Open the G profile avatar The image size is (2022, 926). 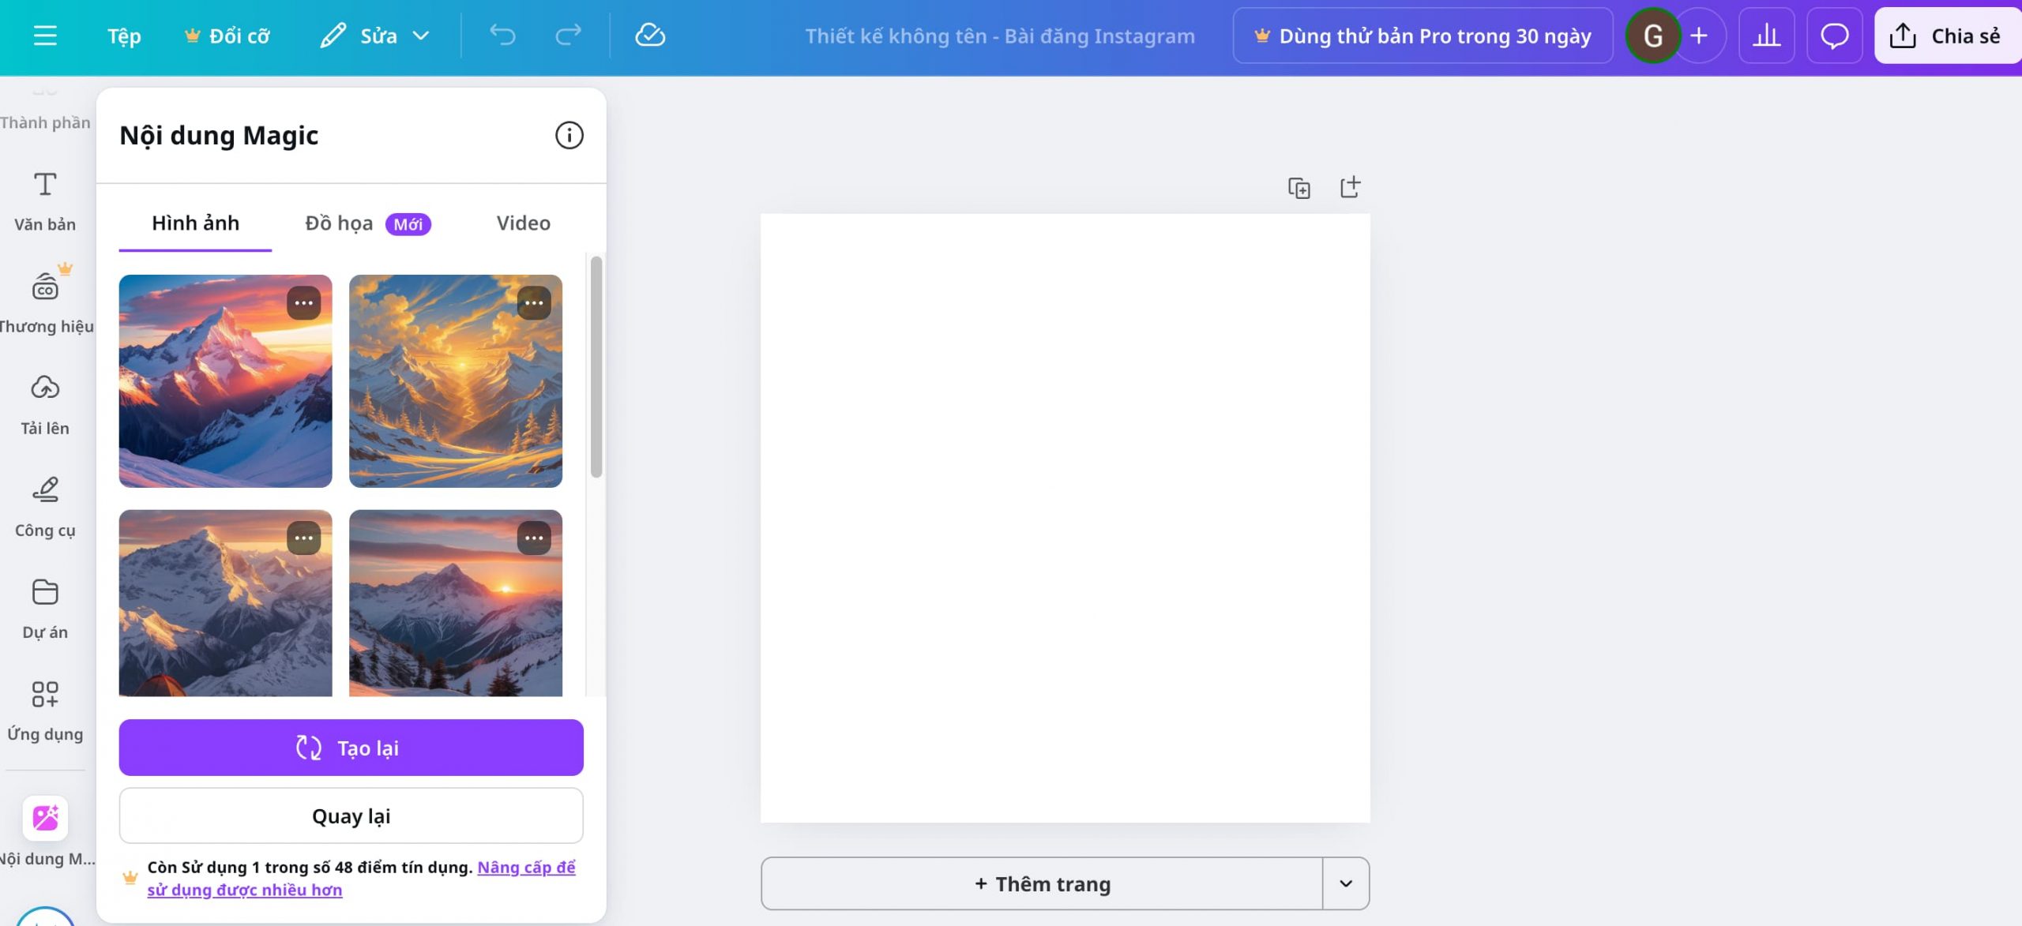coord(1653,36)
